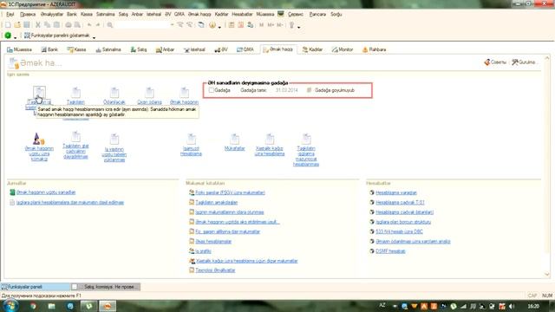This screenshot has width=555, height=312.
Task: Click the copy toolbar icon
Action: pyautogui.click(x=47, y=25)
